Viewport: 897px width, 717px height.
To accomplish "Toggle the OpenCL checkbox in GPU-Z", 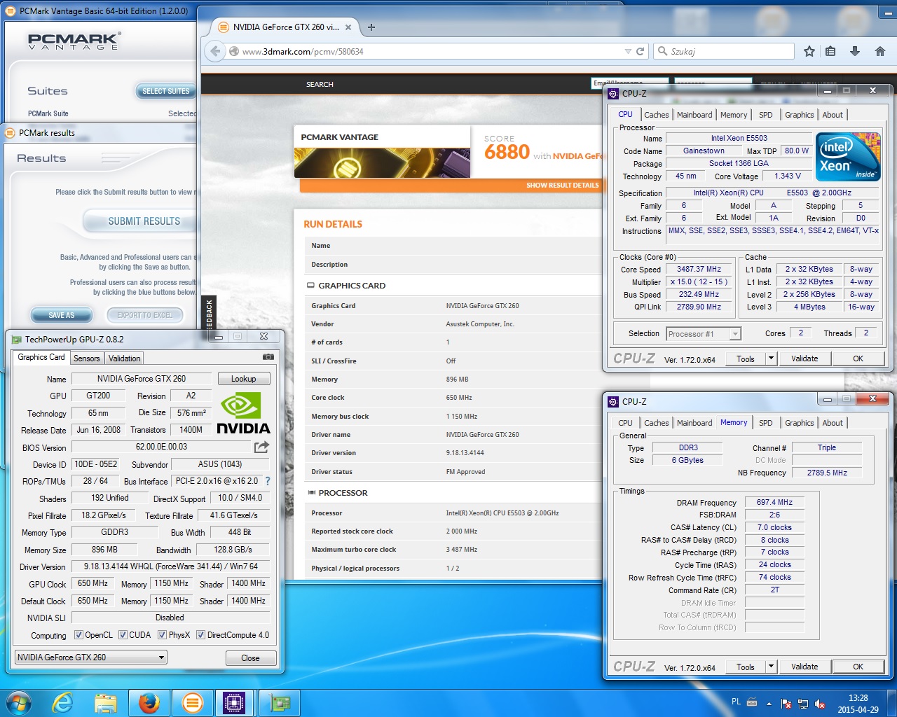I will [78, 635].
